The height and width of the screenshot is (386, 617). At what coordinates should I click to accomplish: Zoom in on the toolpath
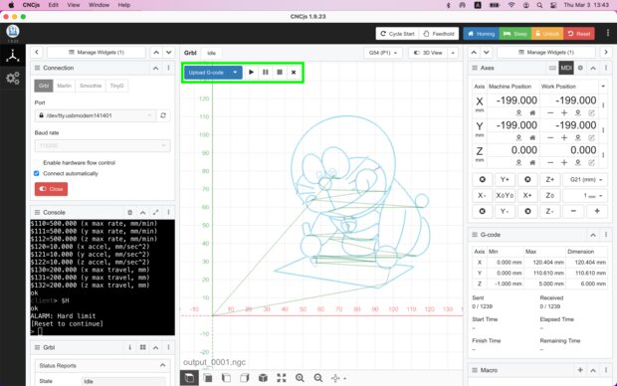click(300, 378)
